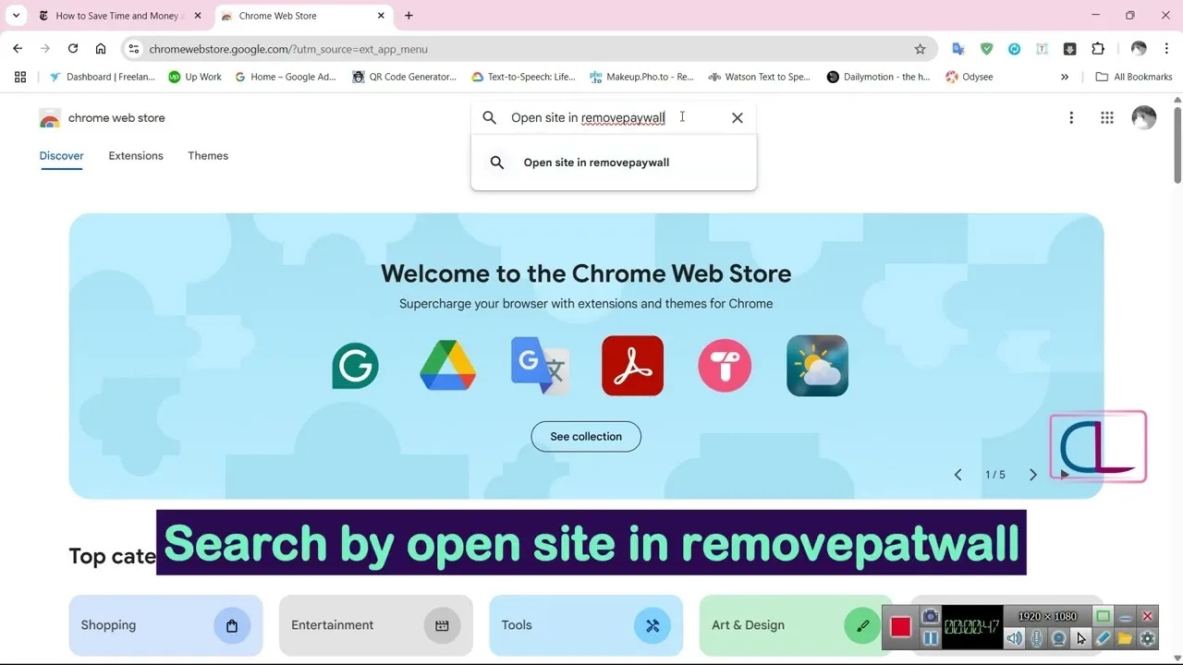
Task: Bookmark this page with the star icon
Action: coord(920,49)
